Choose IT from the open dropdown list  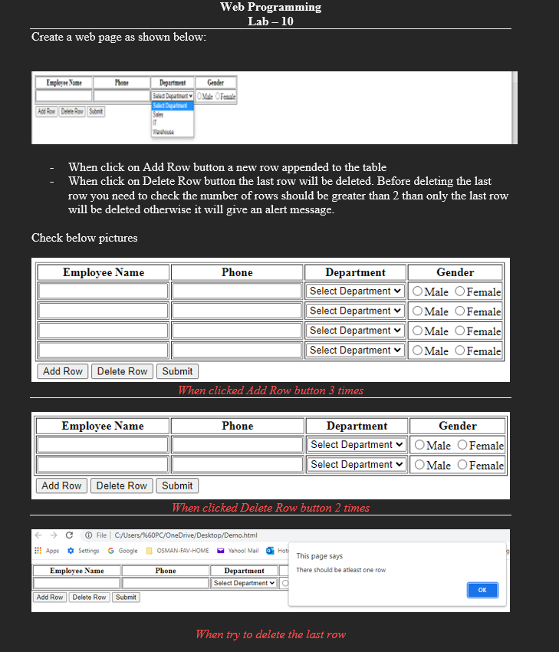173,123
